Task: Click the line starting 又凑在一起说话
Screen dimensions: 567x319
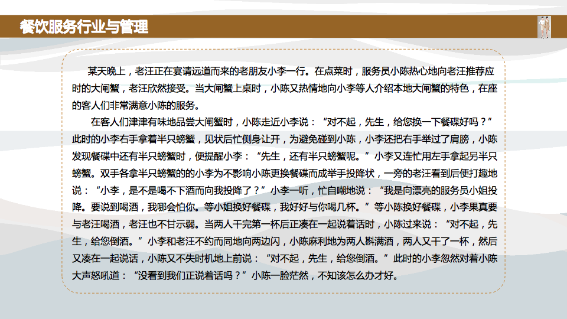Action: (285, 258)
